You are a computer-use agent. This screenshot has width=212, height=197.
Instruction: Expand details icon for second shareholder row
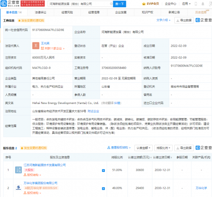point(103,189)
